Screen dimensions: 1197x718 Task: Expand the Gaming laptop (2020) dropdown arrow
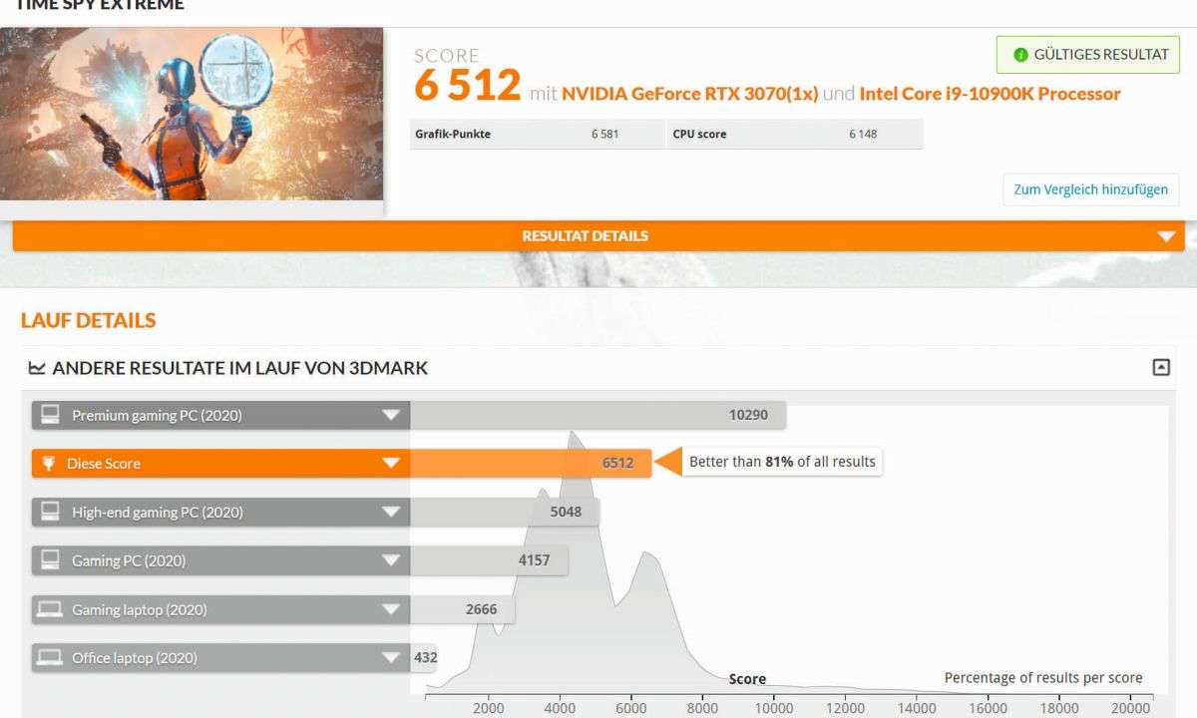(x=391, y=609)
